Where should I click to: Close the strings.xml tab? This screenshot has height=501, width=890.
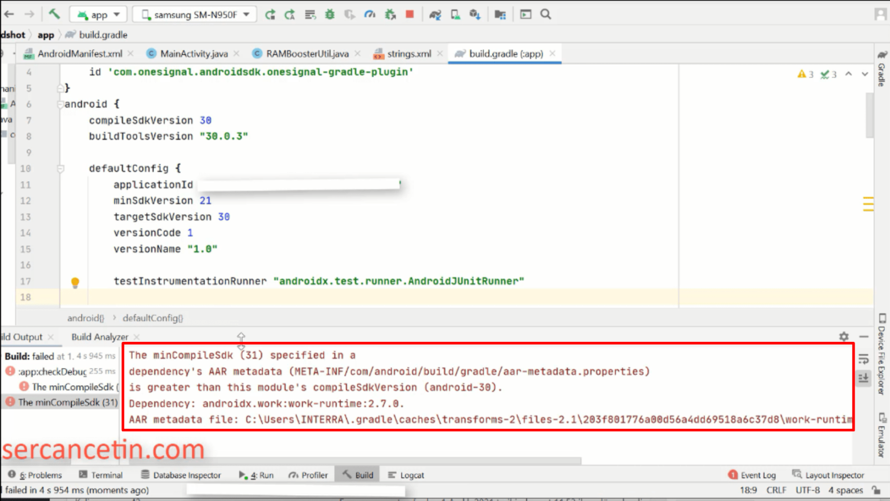(440, 54)
